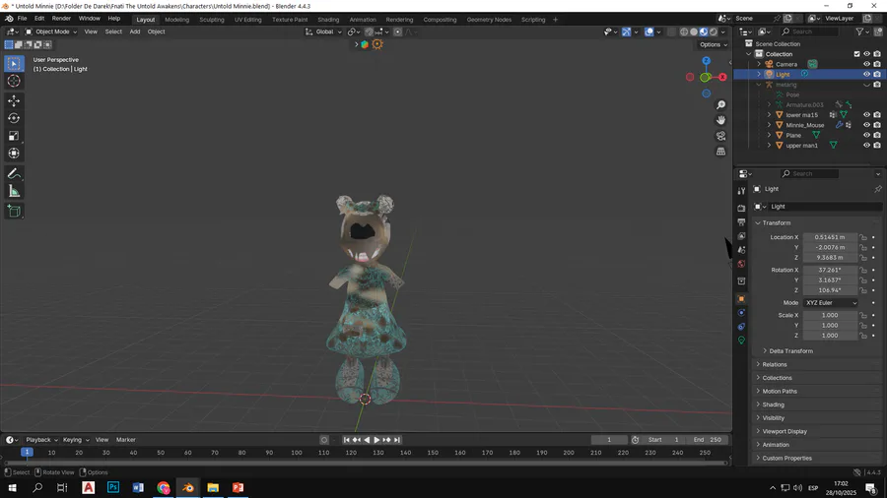887x498 pixels.
Task: Expand the Camera item in outliner
Action: (759, 64)
